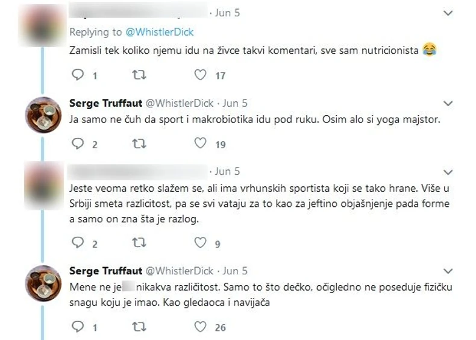Open the Jun 5 timestamp on the last tweet
The image size is (476, 340).
pyautogui.click(x=236, y=271)
